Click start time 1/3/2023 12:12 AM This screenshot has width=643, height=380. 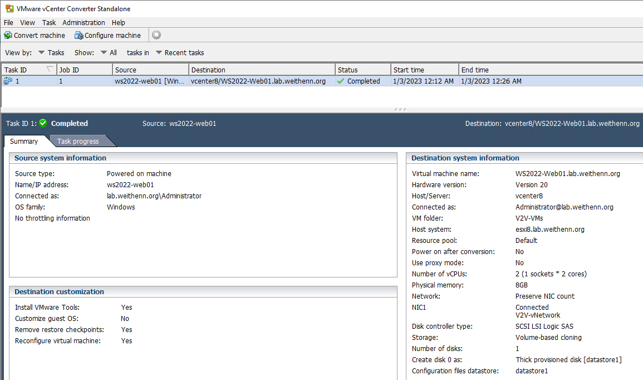pyautogui.click(x=423, y=81)
